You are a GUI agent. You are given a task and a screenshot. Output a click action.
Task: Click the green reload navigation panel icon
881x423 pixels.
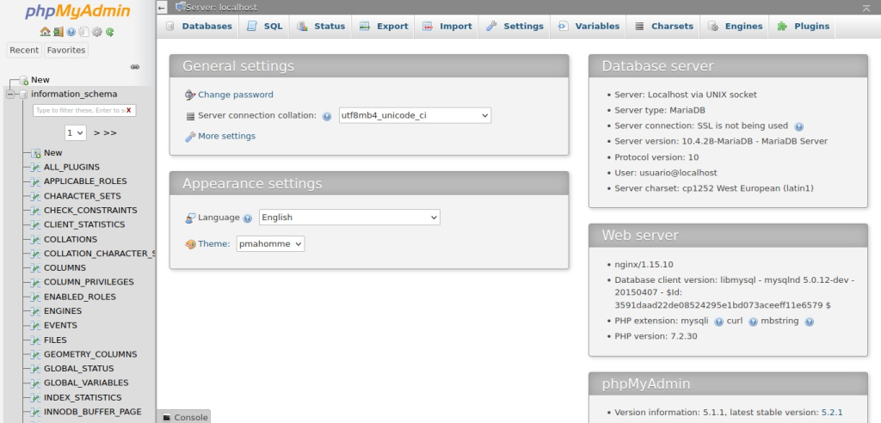click(109, 32)
